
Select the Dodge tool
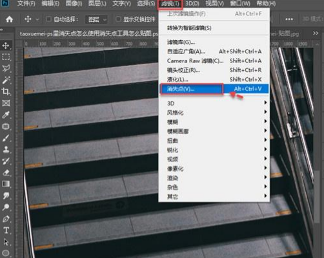[6, 207]
